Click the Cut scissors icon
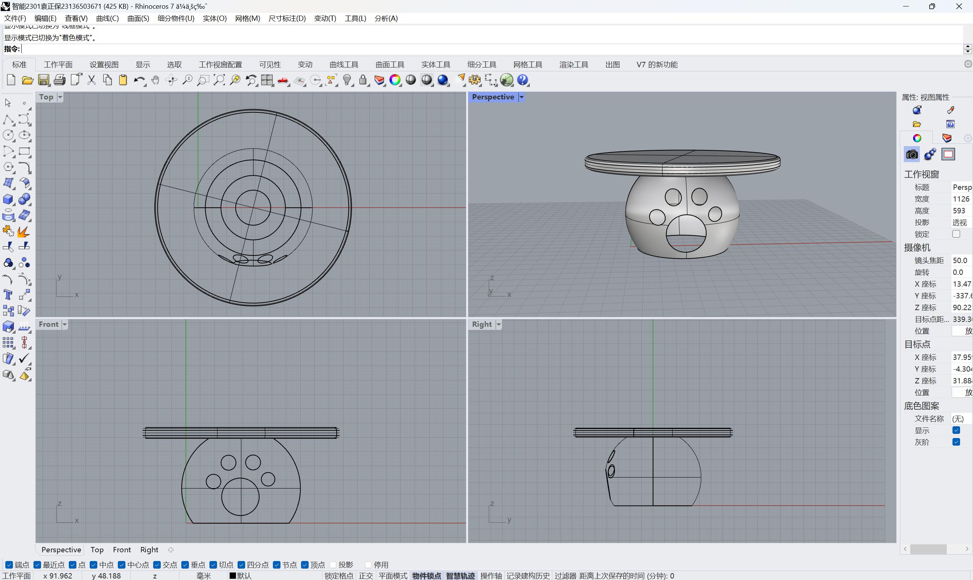Image resolution: width=973 pixels, height=580 pixels. (92, 80)
